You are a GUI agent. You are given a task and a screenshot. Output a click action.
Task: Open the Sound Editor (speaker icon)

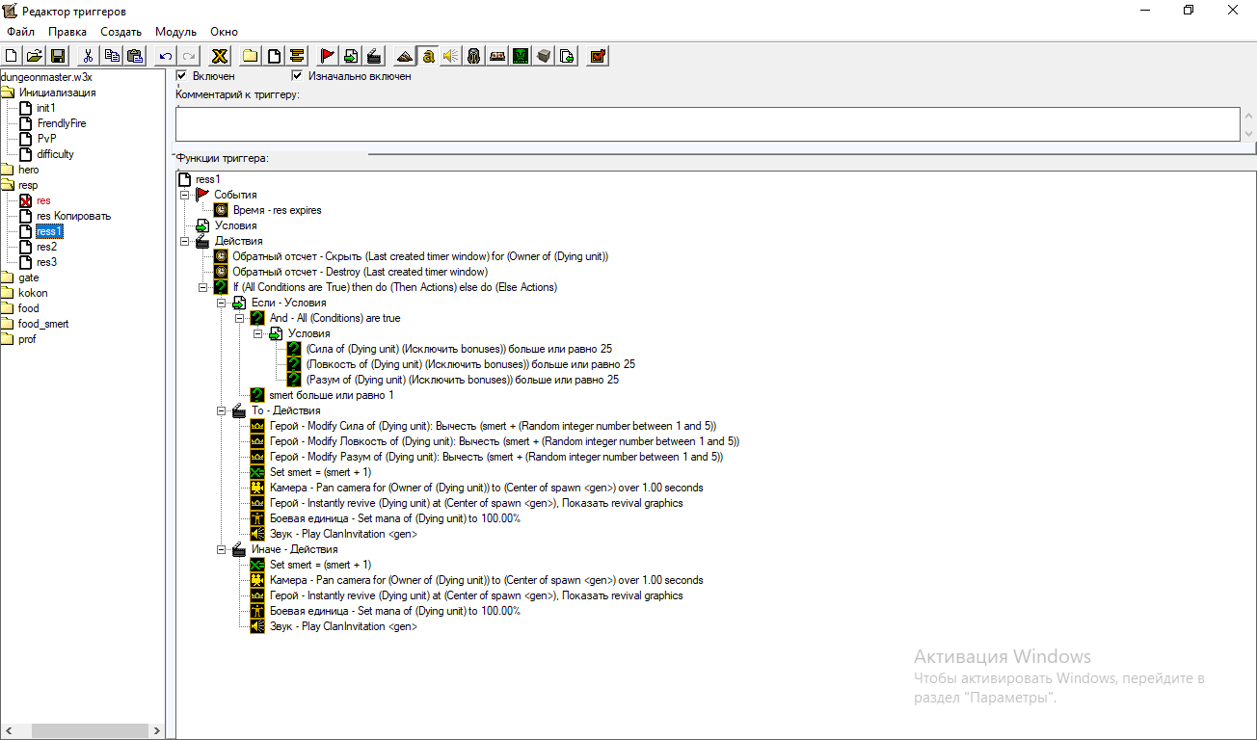[x=451, y=56]
